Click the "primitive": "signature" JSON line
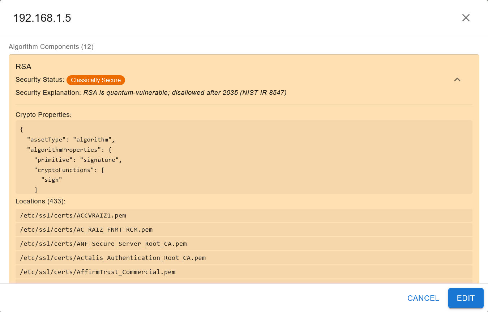 78,160
